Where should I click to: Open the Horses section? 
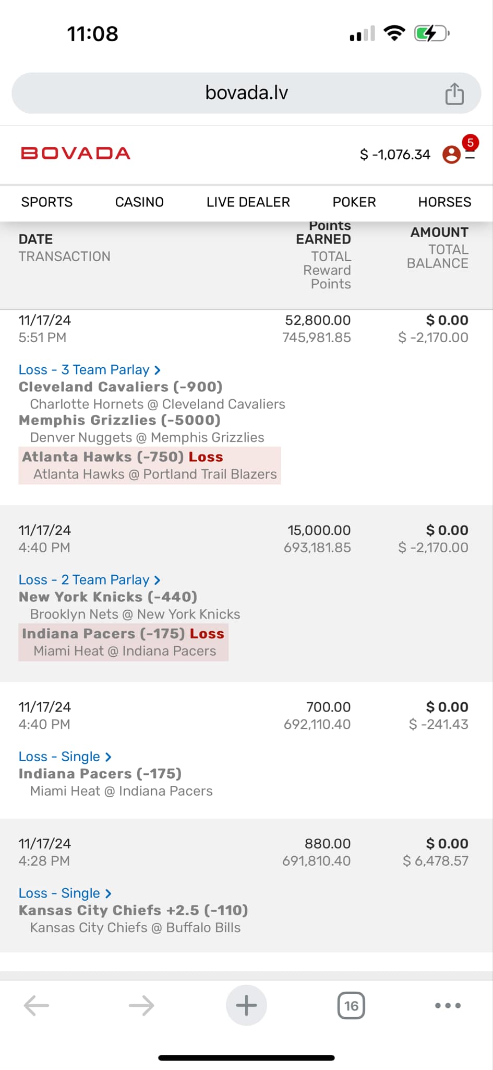(444, 202)
